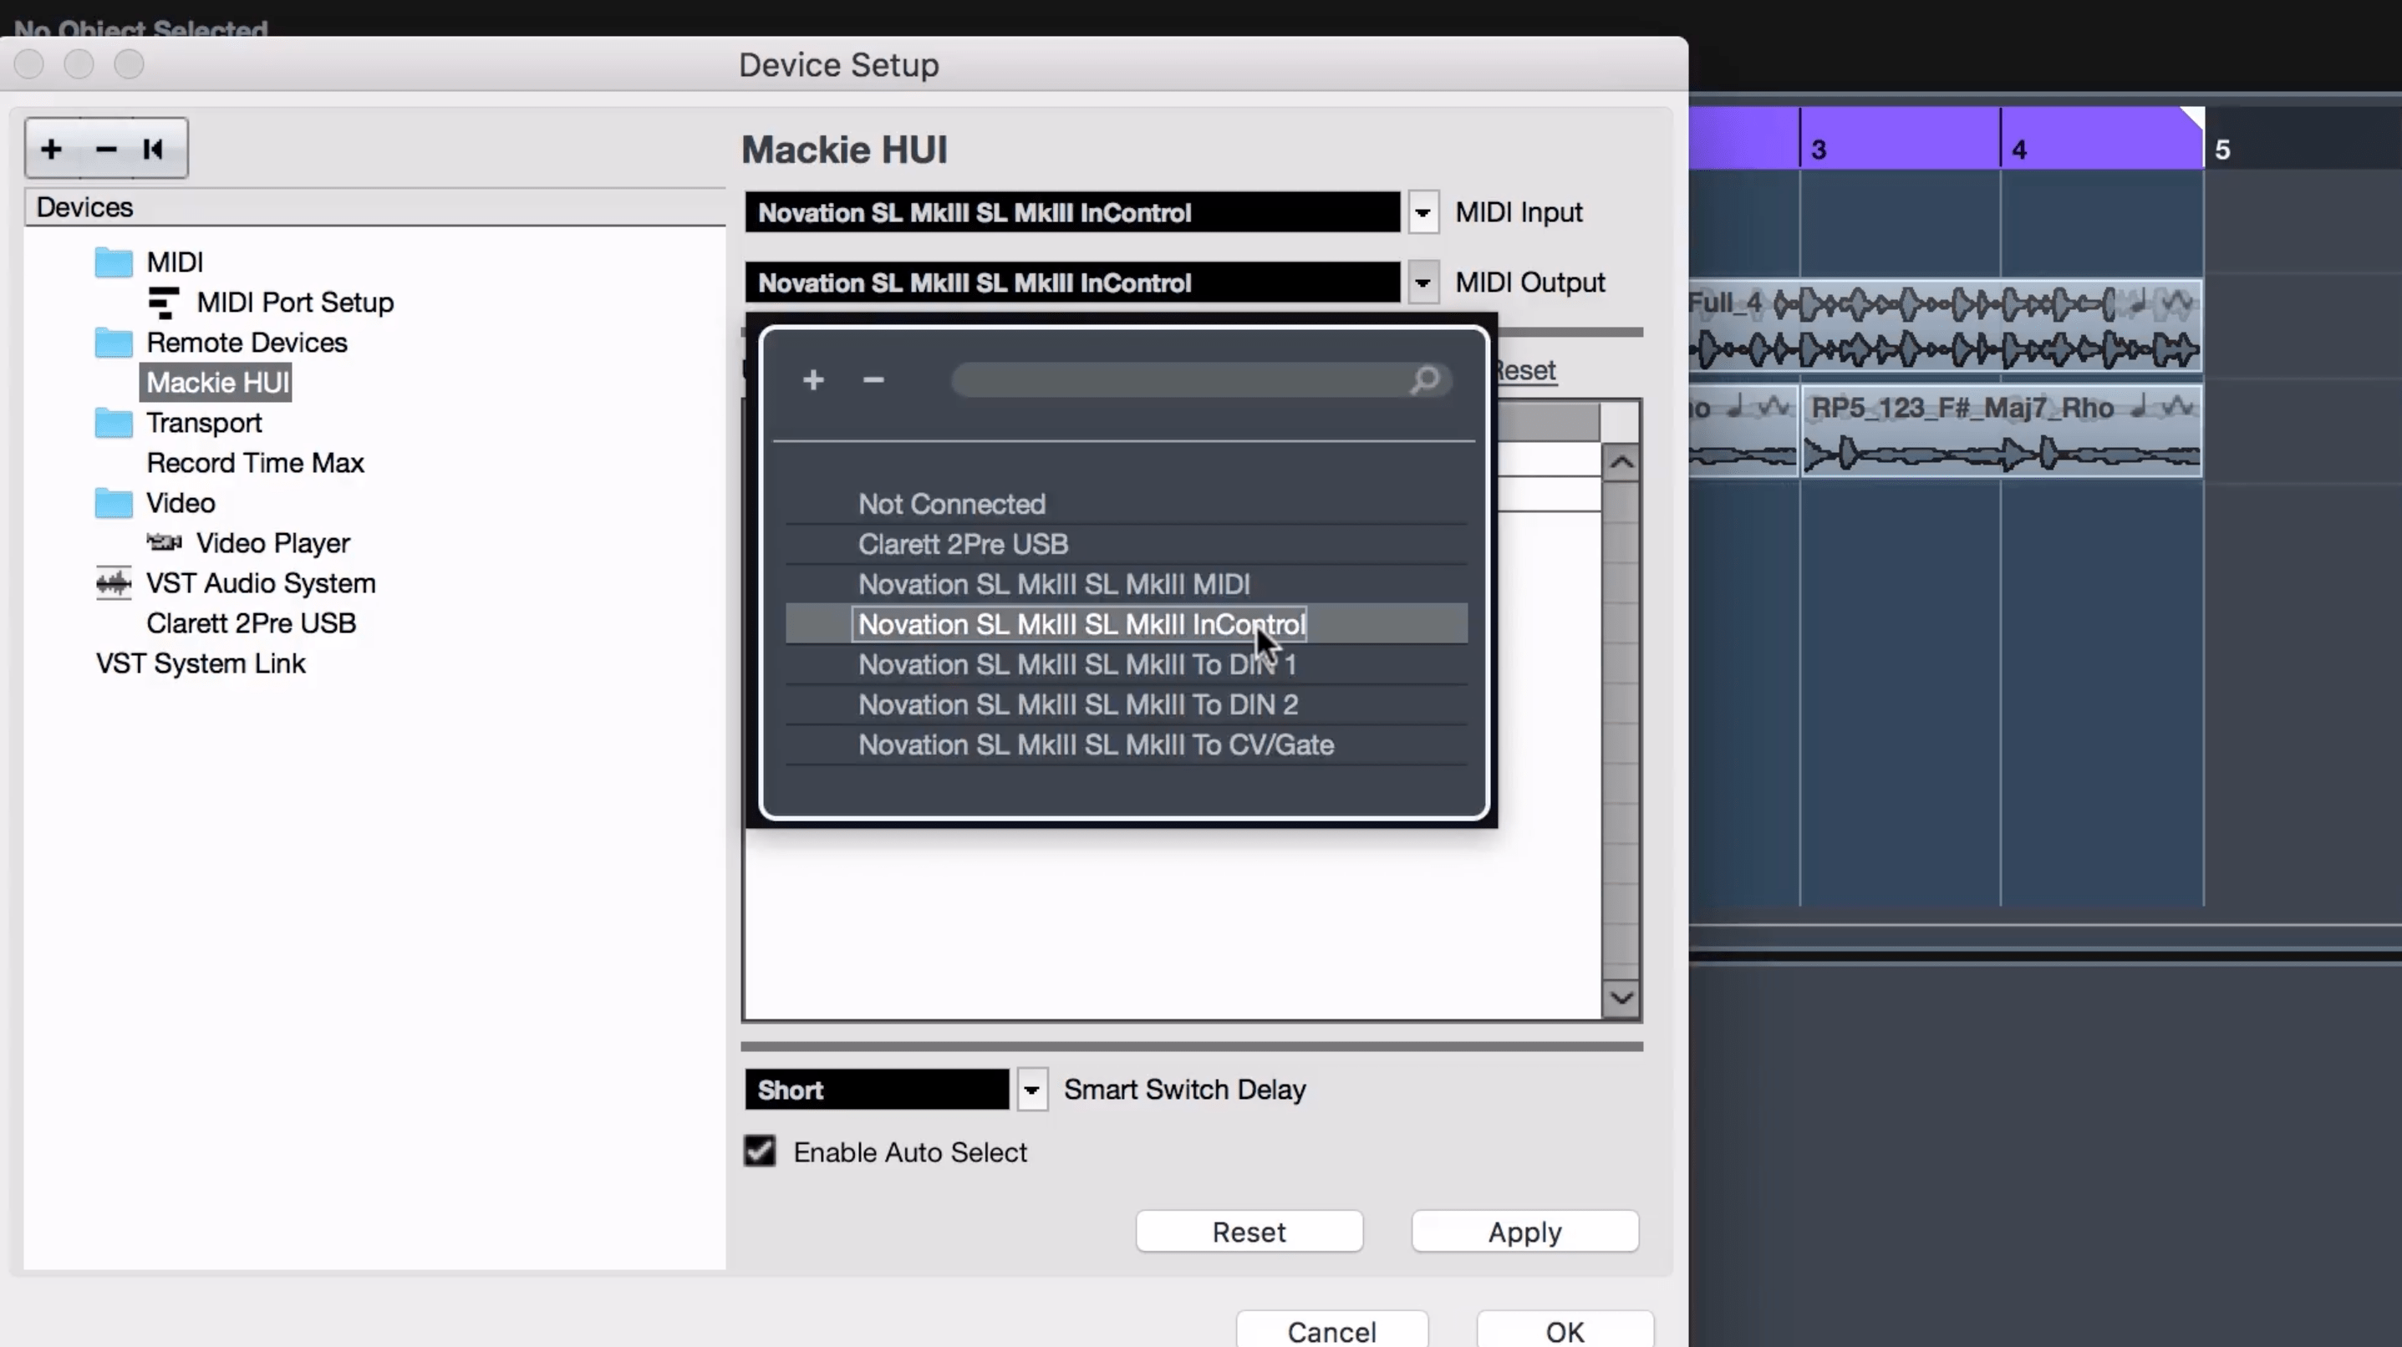The width and height of the screenshot is (2402, 1347).
Task: Select Clarett 2Pre USB in Devices tree
Action: click(x=251, y=623)
